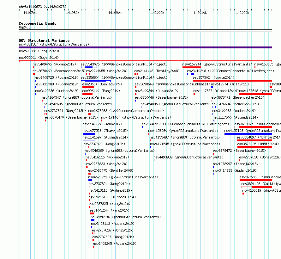Open the nsv1117857 (Alsmadi2014) label
The height and width of the screenshot is (259, 281).
click(x=216, y=91)
